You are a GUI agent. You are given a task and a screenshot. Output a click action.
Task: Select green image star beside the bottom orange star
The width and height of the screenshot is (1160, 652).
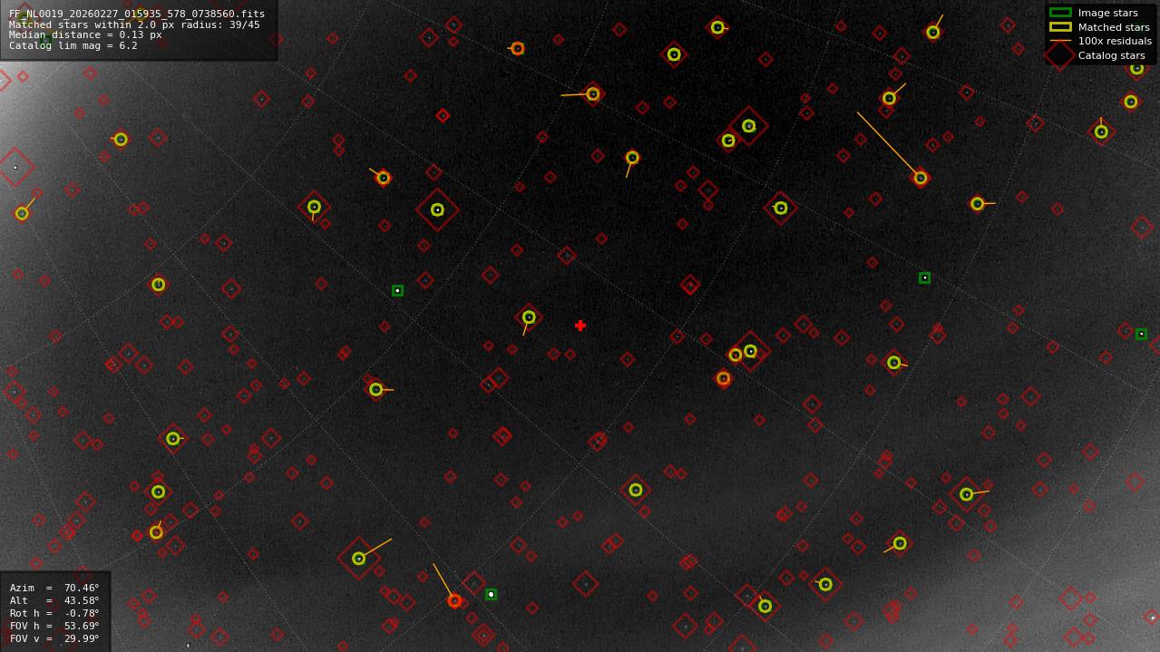coord(491,595)
